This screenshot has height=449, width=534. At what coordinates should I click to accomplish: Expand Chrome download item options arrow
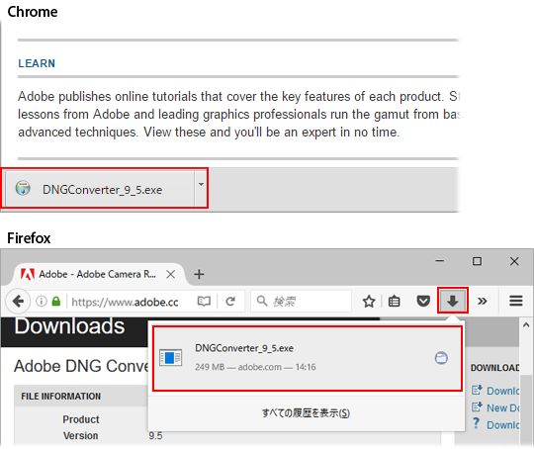coord(201,185)
